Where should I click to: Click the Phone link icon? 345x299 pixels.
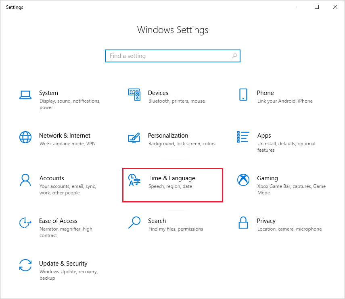click(x=243, y=95)
